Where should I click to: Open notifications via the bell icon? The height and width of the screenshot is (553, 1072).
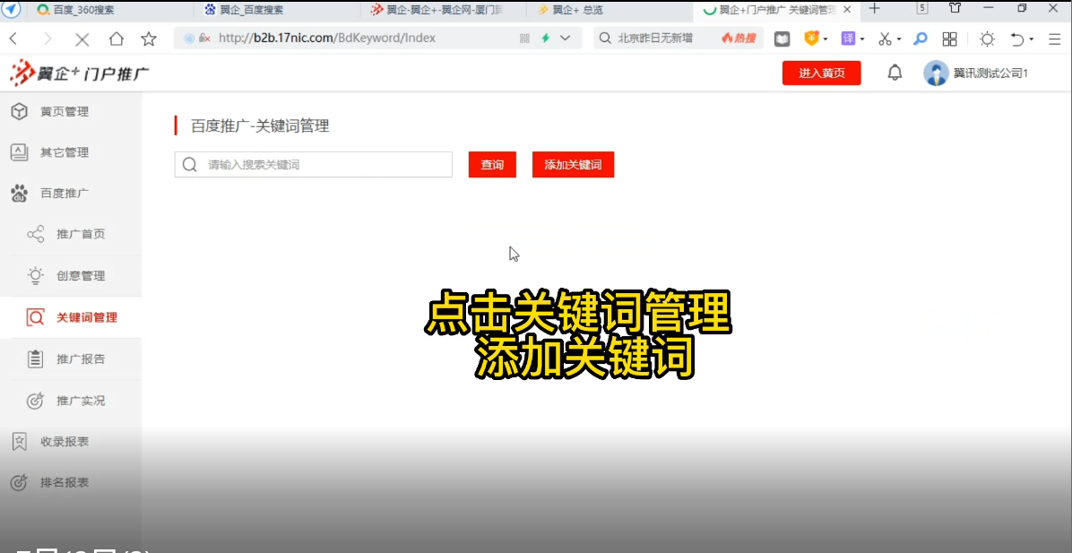(895, 73)
